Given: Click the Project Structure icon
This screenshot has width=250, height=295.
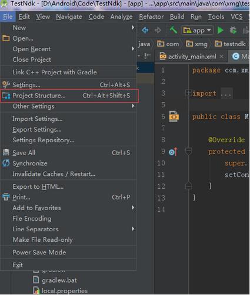Looking at the screenshot, I should pyautogui.click(x=6, y=96).
